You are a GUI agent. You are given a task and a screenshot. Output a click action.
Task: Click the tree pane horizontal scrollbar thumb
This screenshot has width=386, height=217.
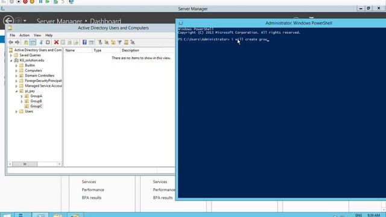(25, 164)
